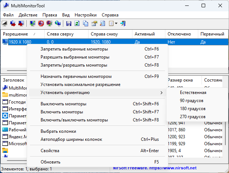Choose Установить максимальное разрешение

pos(97,84)
